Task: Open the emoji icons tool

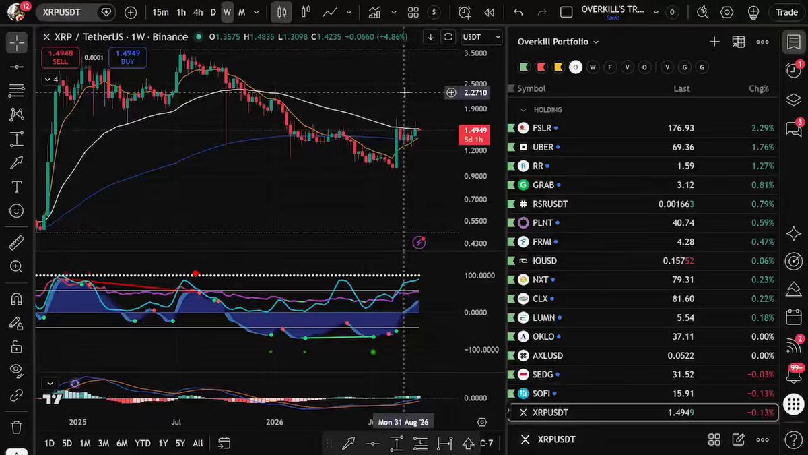Action: (x=17, y=211)
